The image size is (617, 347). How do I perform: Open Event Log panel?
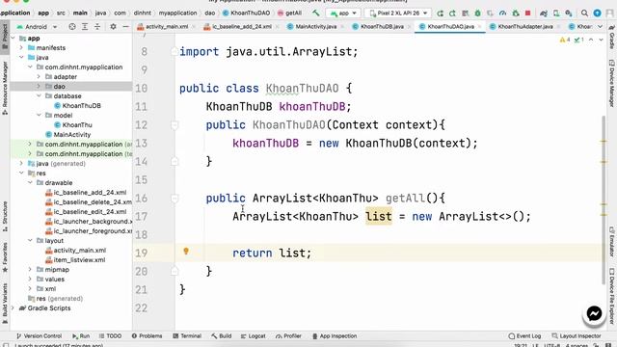point(524,336)
